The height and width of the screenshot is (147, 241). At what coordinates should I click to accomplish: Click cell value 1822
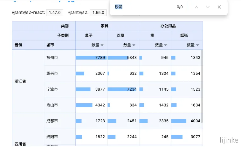tap(100, 137)
